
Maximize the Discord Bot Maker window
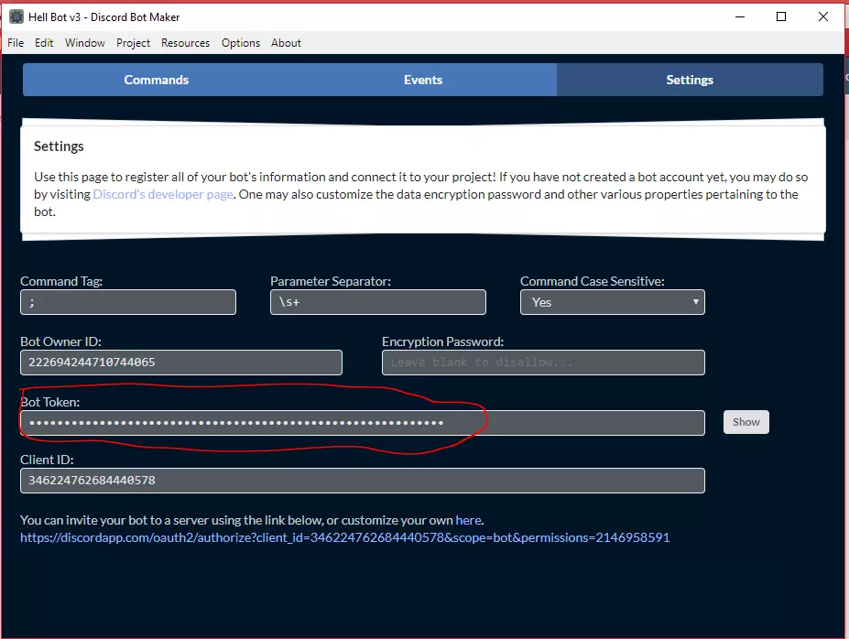(x=781, y=16)
